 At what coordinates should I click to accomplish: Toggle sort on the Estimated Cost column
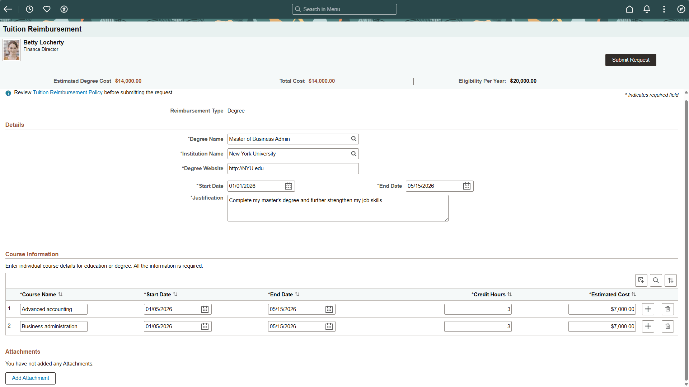(x=634, y=294)
